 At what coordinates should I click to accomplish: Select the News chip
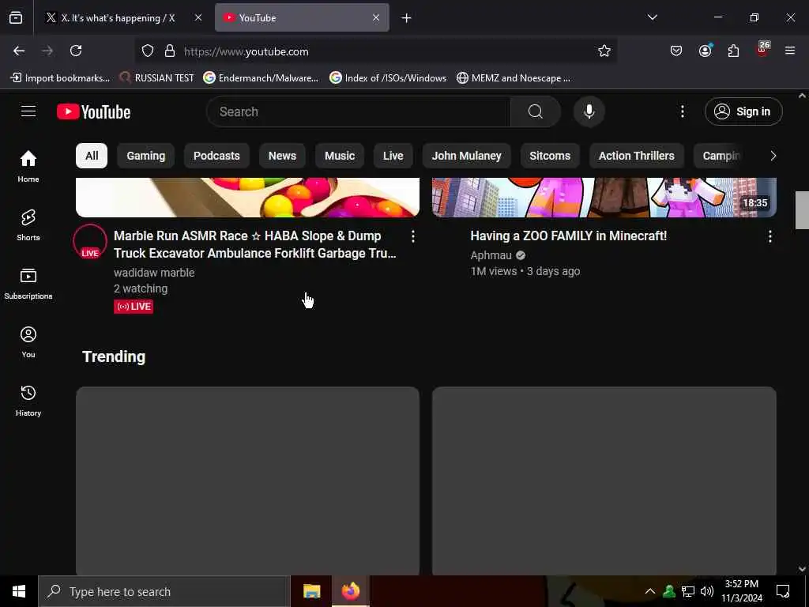click(x=282, y=156)
